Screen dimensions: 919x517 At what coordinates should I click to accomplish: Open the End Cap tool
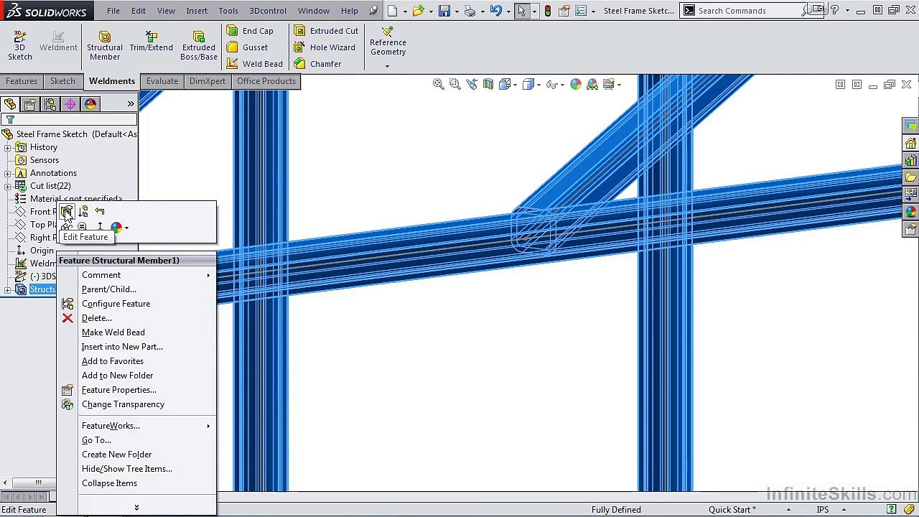[x=250, y=31]
